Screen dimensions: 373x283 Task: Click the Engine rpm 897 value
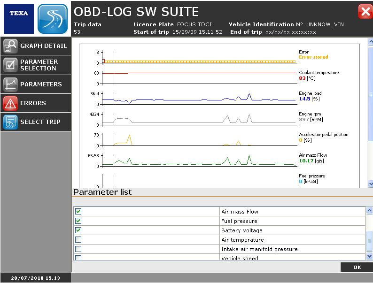click(304, 120)
